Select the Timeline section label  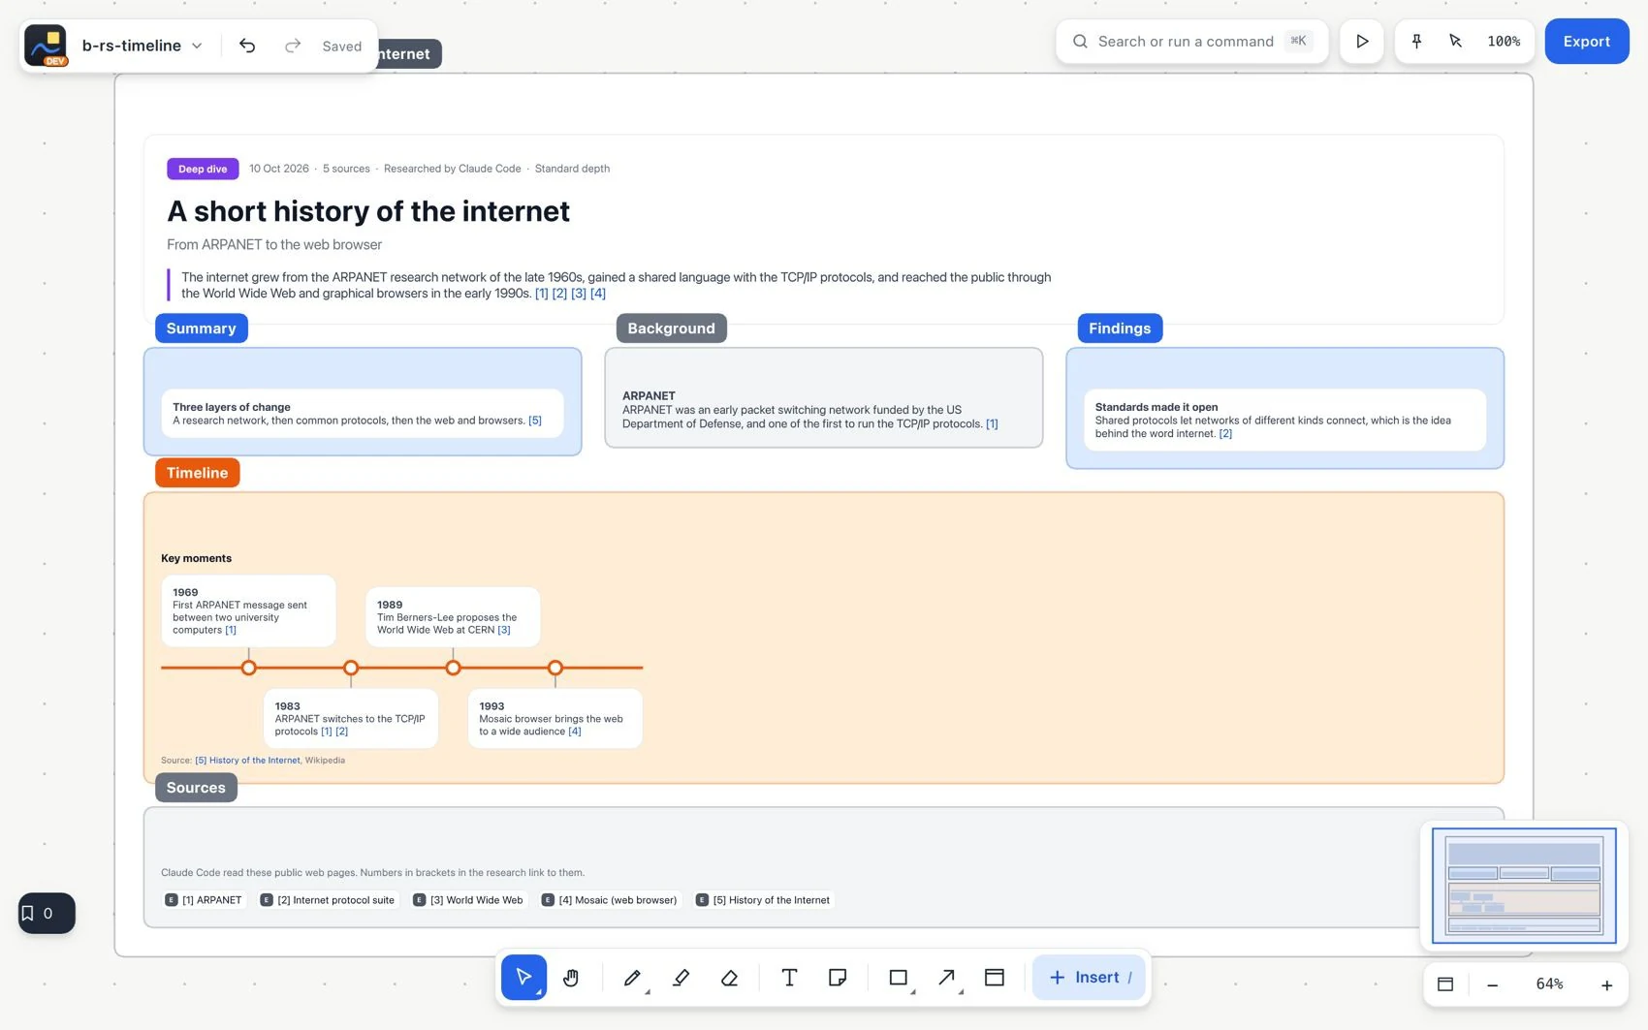197,473
